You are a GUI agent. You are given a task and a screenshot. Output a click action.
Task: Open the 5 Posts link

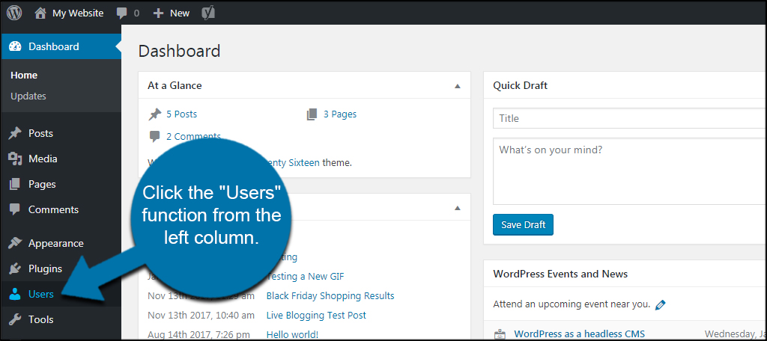(181, 114)
